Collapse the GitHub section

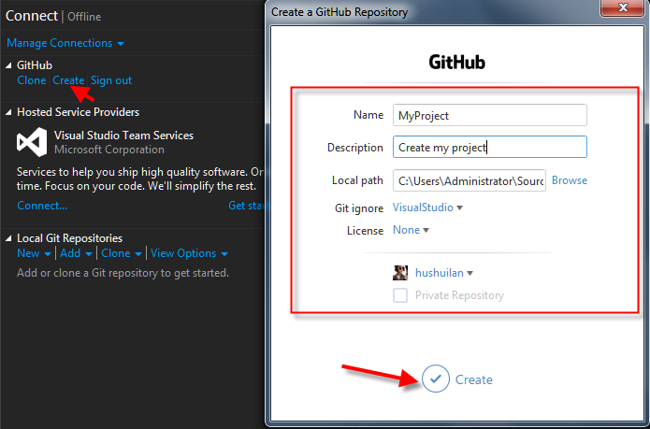pyautogui.click(x=9, y=65)
